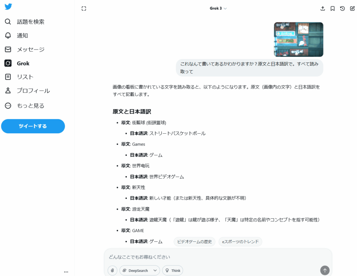
Task: Open chat history clock icon
Action: pos(342,8)
